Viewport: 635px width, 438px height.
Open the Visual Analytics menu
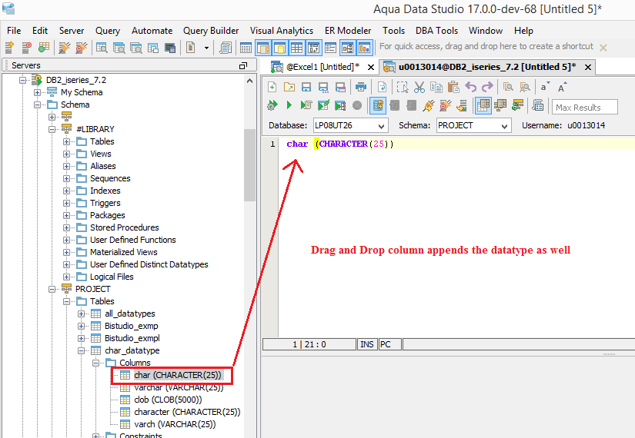click(x=282, y=31)
